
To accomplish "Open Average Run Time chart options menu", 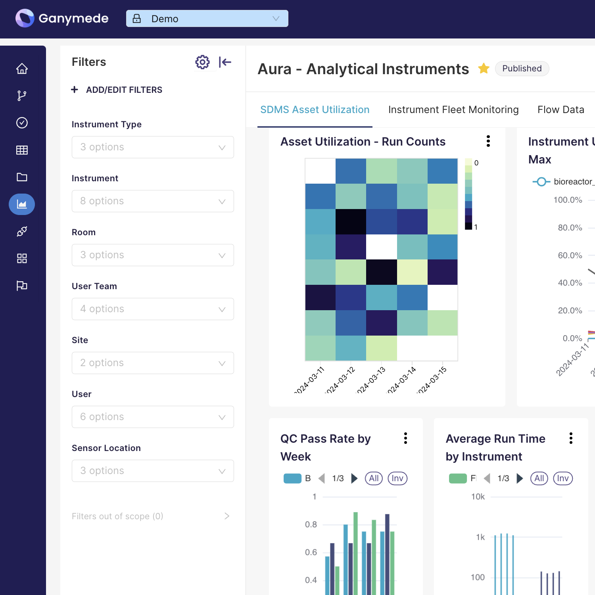I will [571, 438].
